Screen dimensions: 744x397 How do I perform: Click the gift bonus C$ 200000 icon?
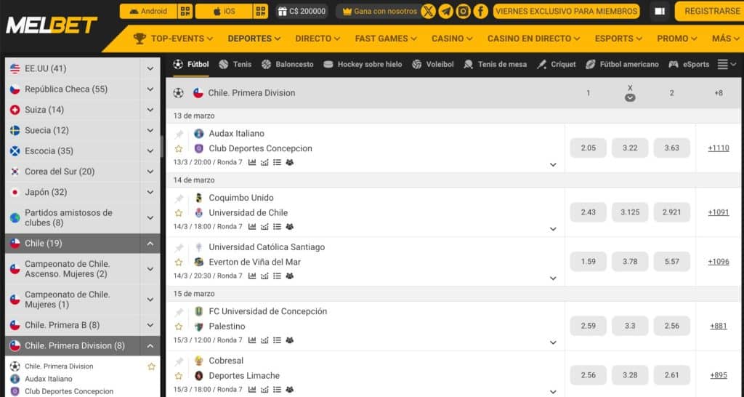(x=282, y=12)
